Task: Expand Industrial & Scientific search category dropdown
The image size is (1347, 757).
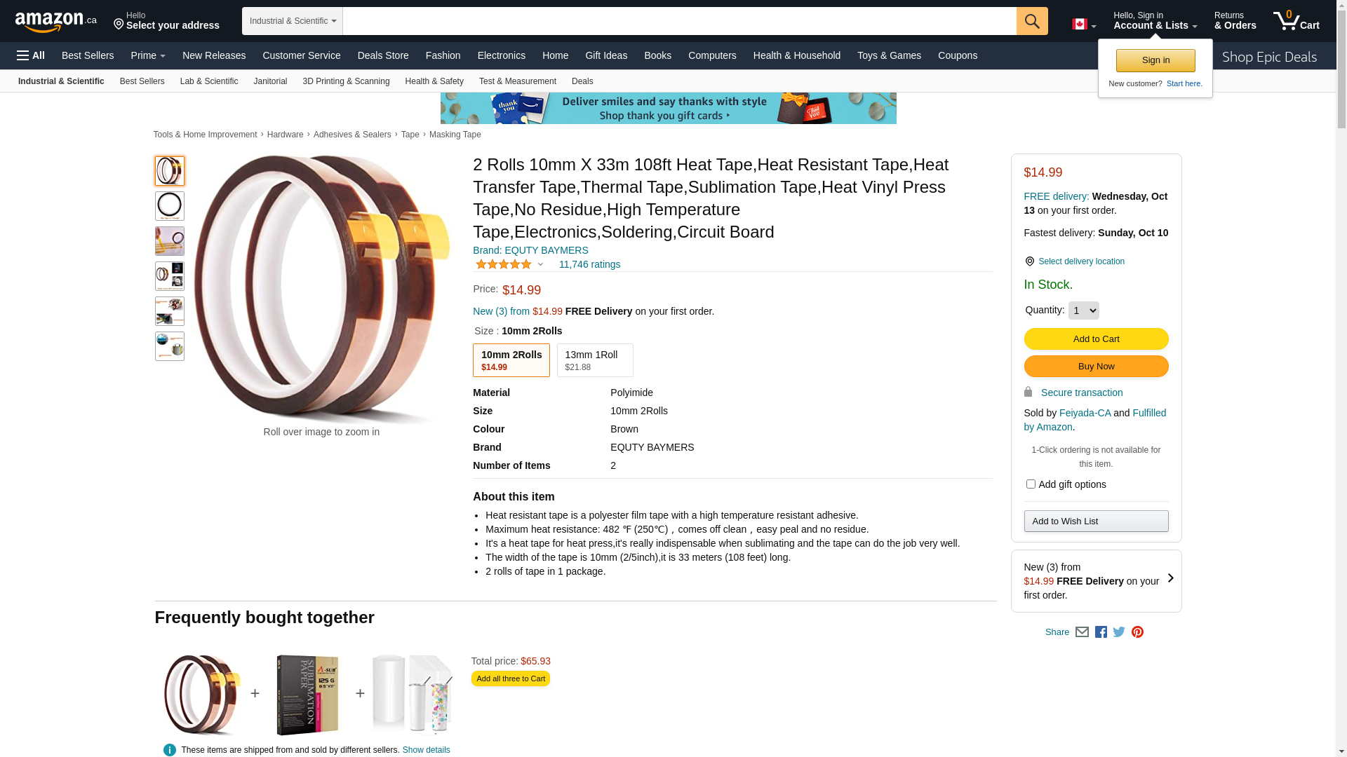Action: click(293, 21)
